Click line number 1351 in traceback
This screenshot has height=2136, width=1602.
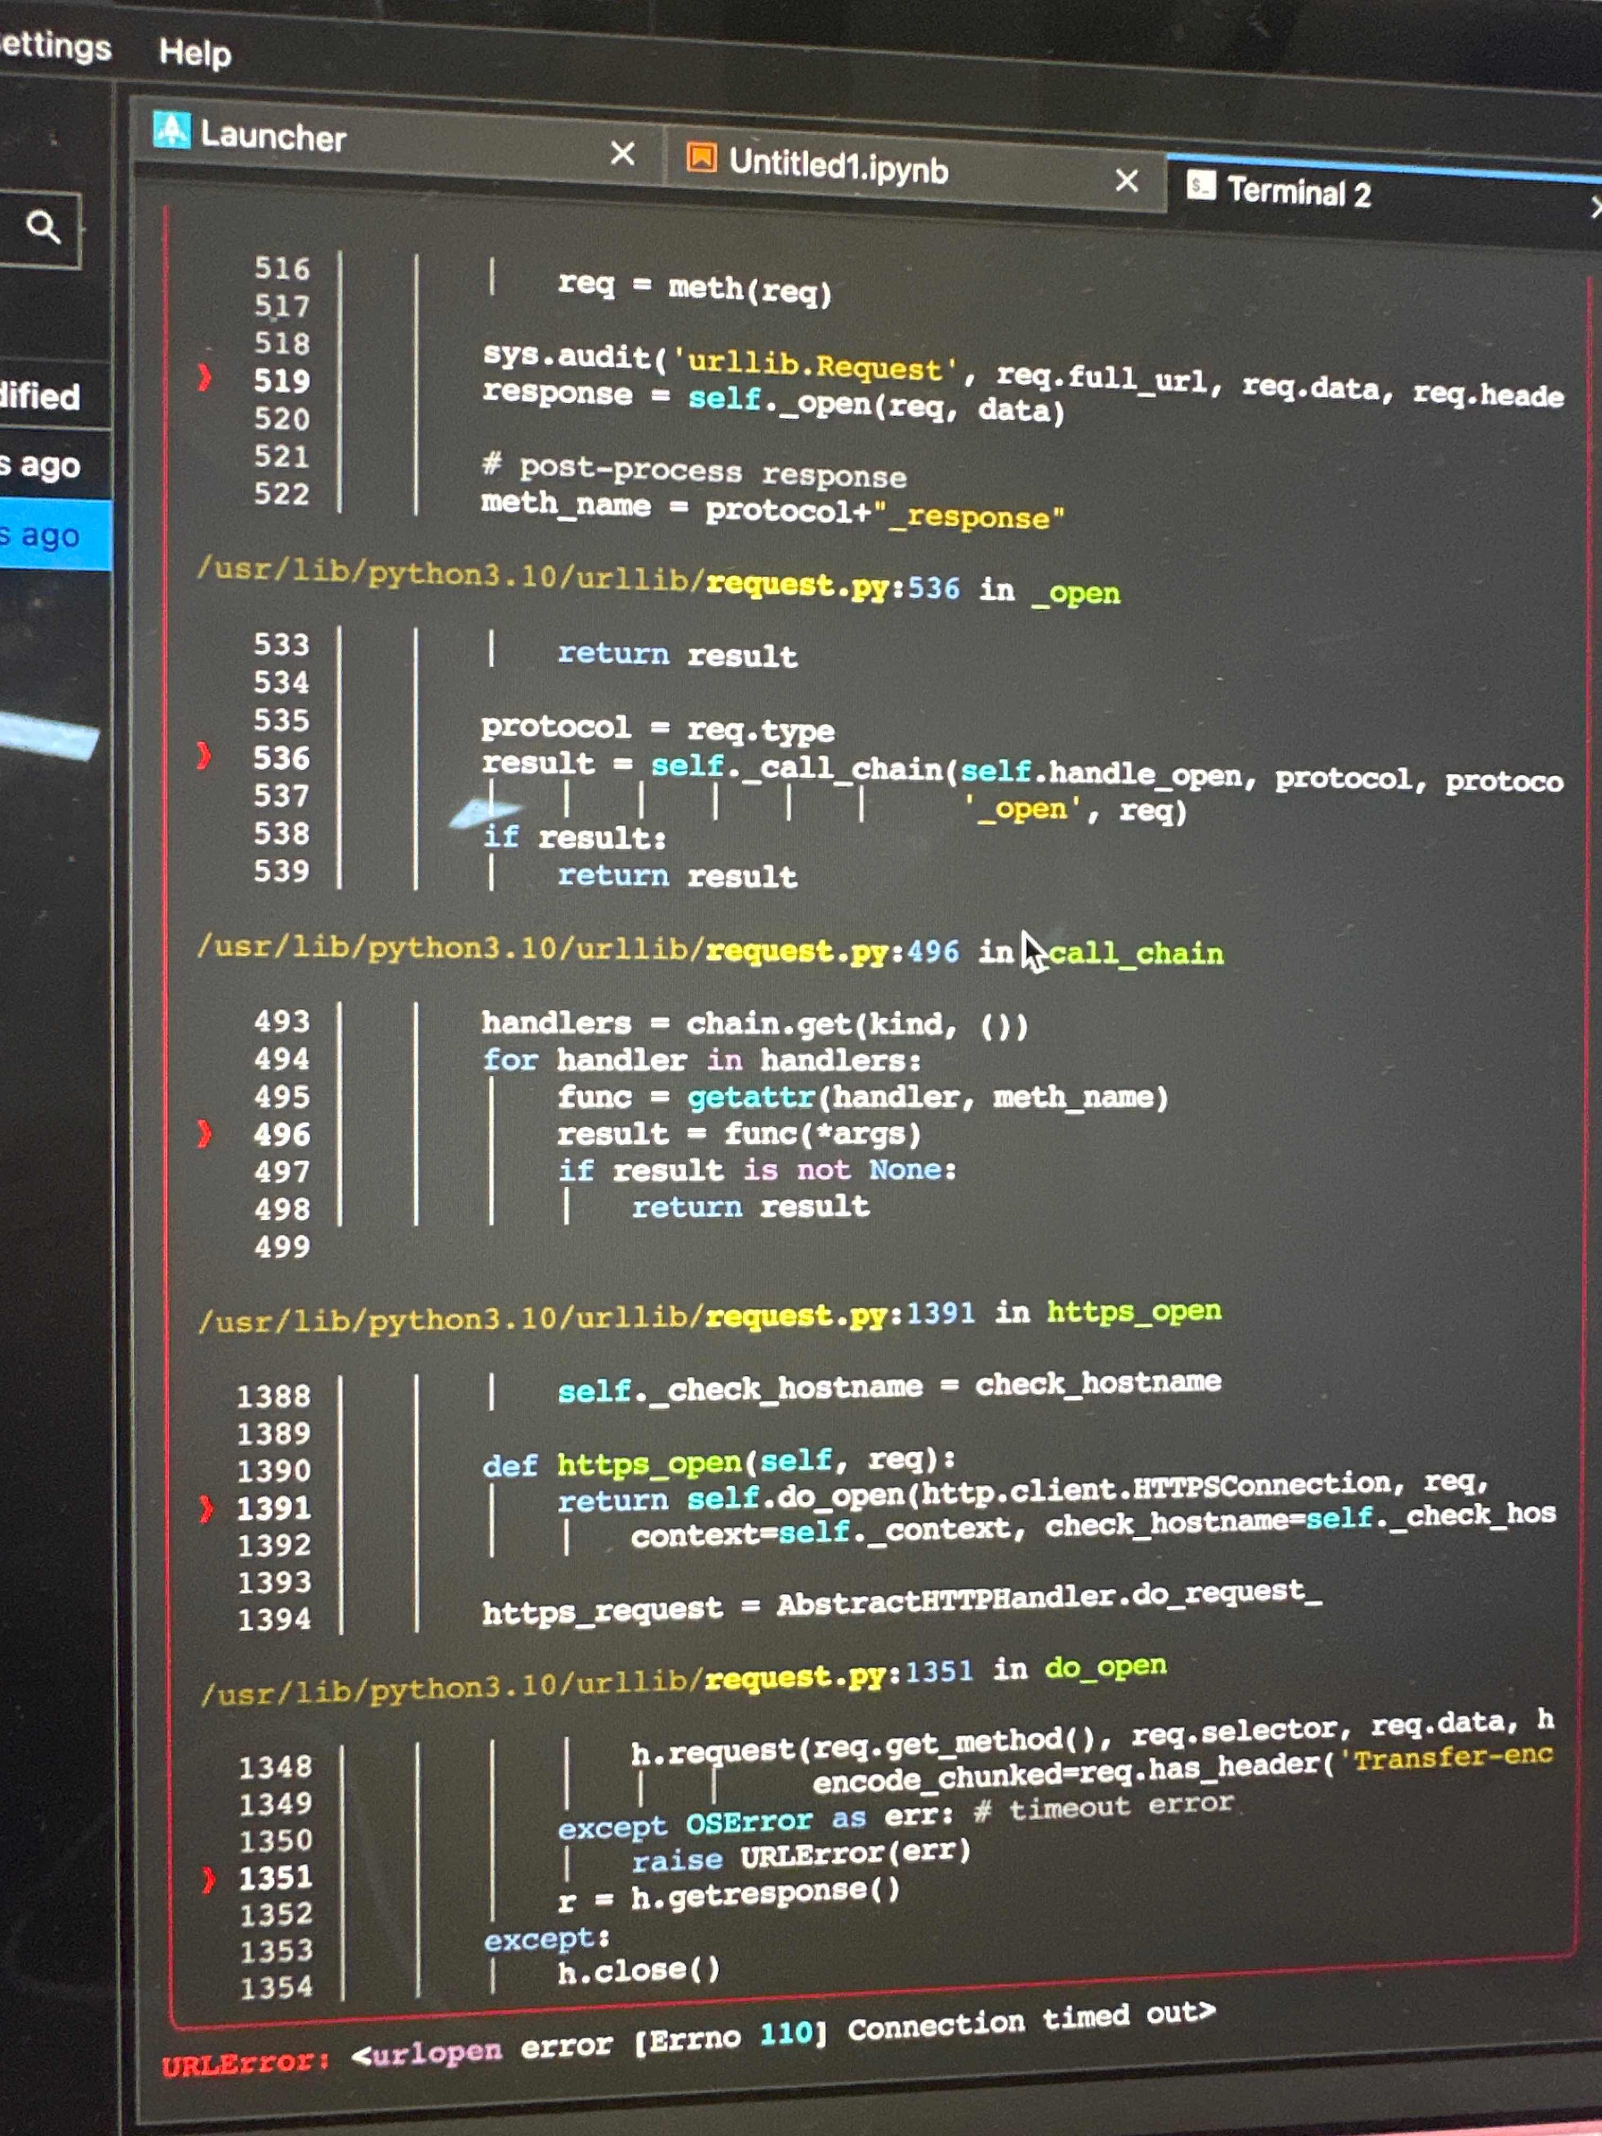coord(276,1877)
